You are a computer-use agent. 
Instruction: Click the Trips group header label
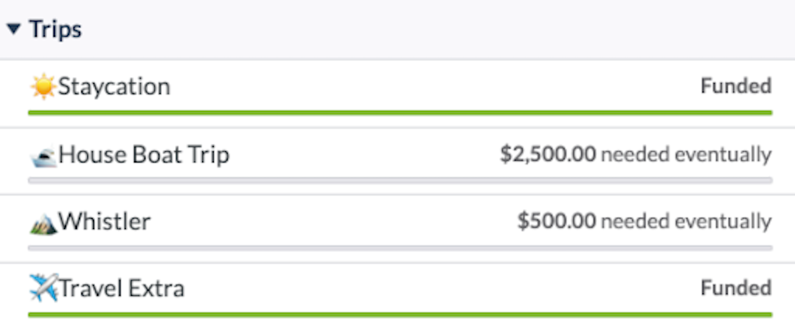click(55, 29)
